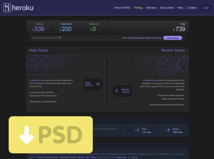Select the Pricing nav item
This screenshot has height=159, width=214.
click(138, 8)
